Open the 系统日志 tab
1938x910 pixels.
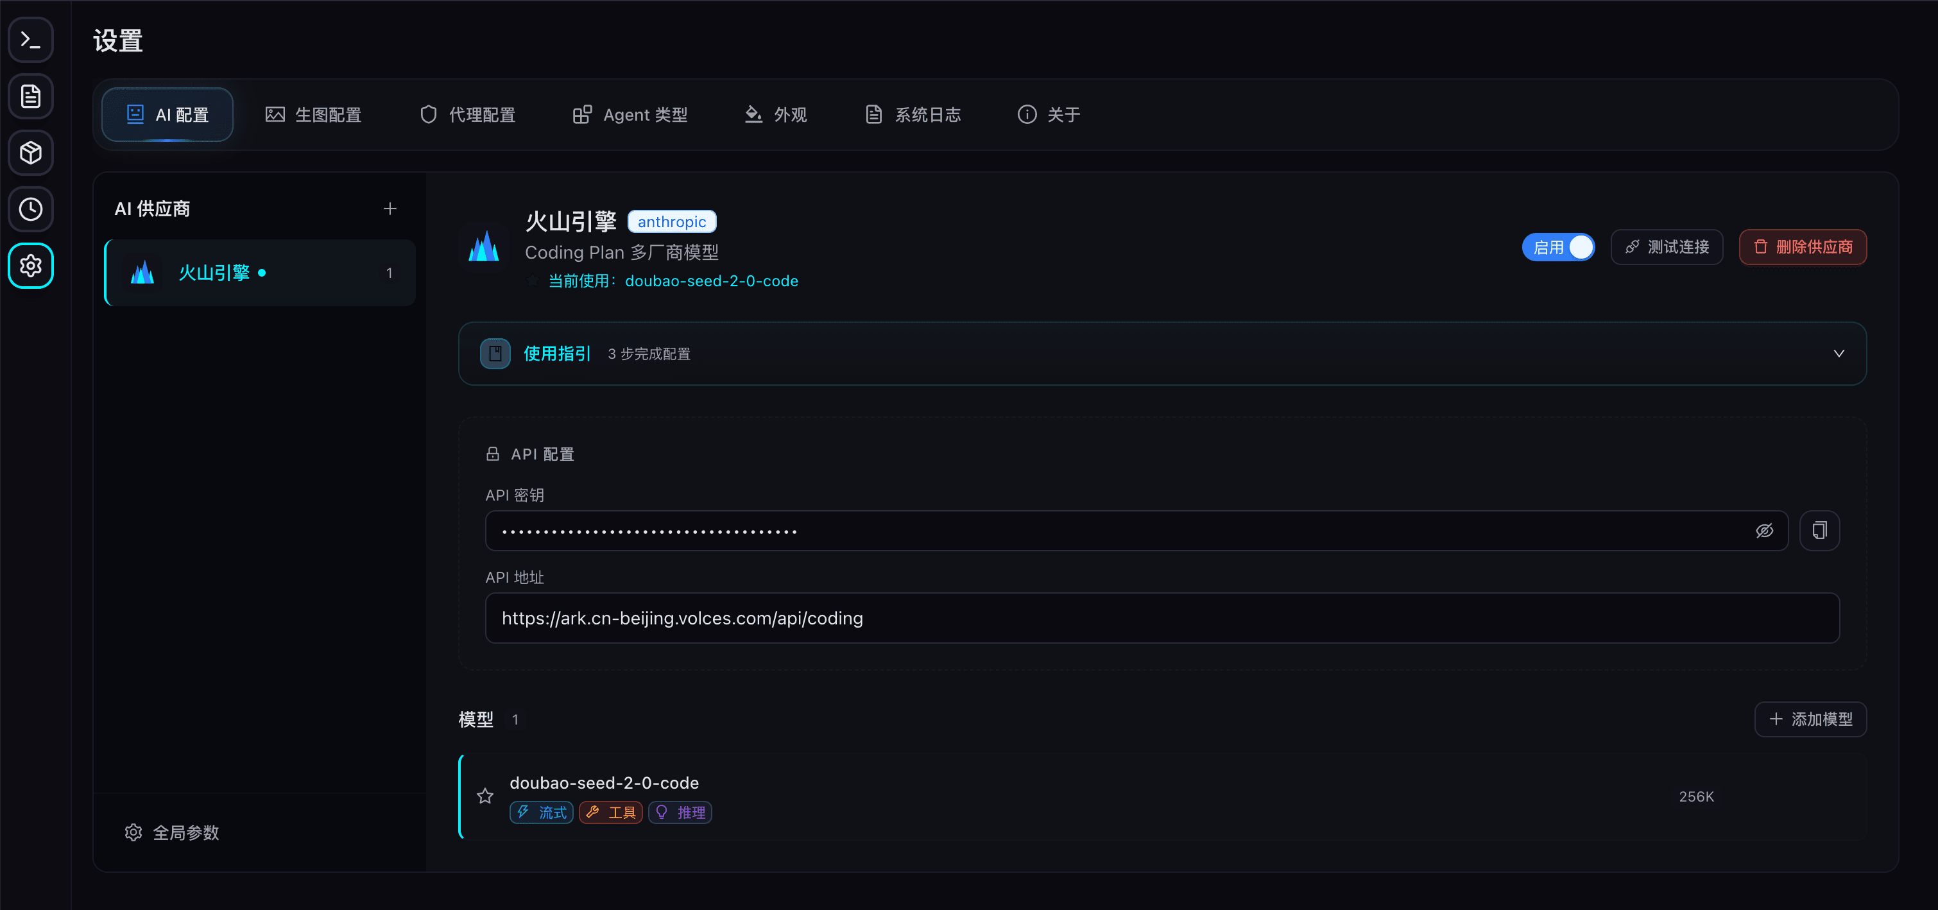(x=913, y=114)
